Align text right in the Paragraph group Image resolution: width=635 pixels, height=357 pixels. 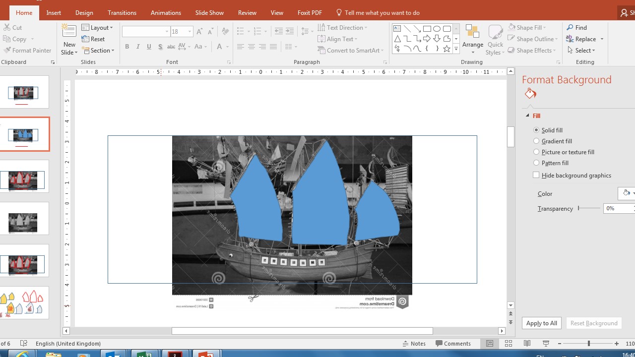262,47
